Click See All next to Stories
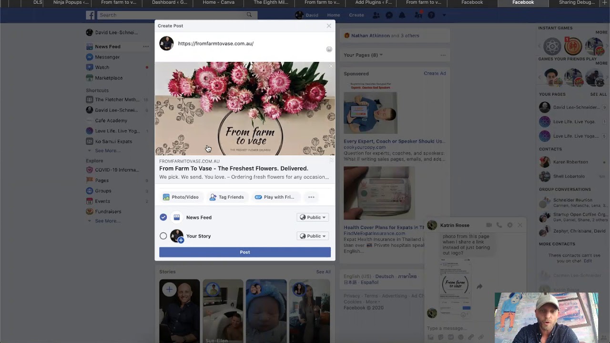The image size is (610, 343). (323, 272)
